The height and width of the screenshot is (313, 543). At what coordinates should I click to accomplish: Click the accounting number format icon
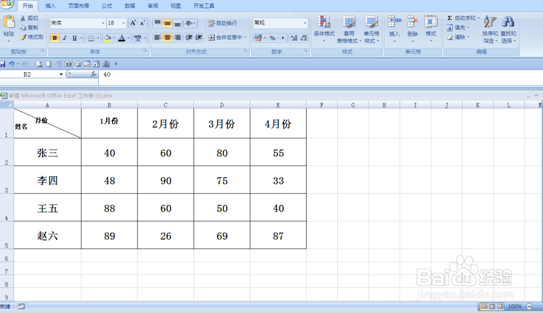[258, 38]
